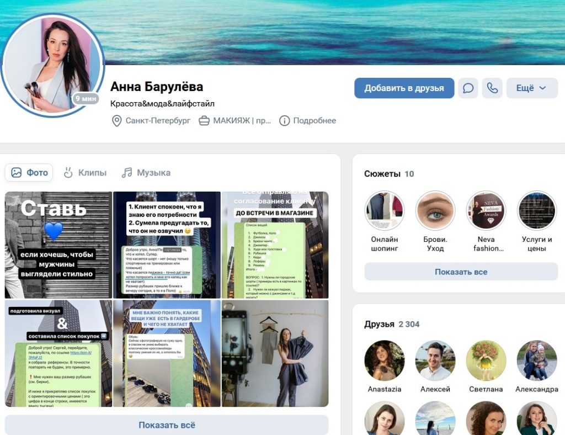
Task: Switch to the Клипы tab
Action: (x=85, y=173)
